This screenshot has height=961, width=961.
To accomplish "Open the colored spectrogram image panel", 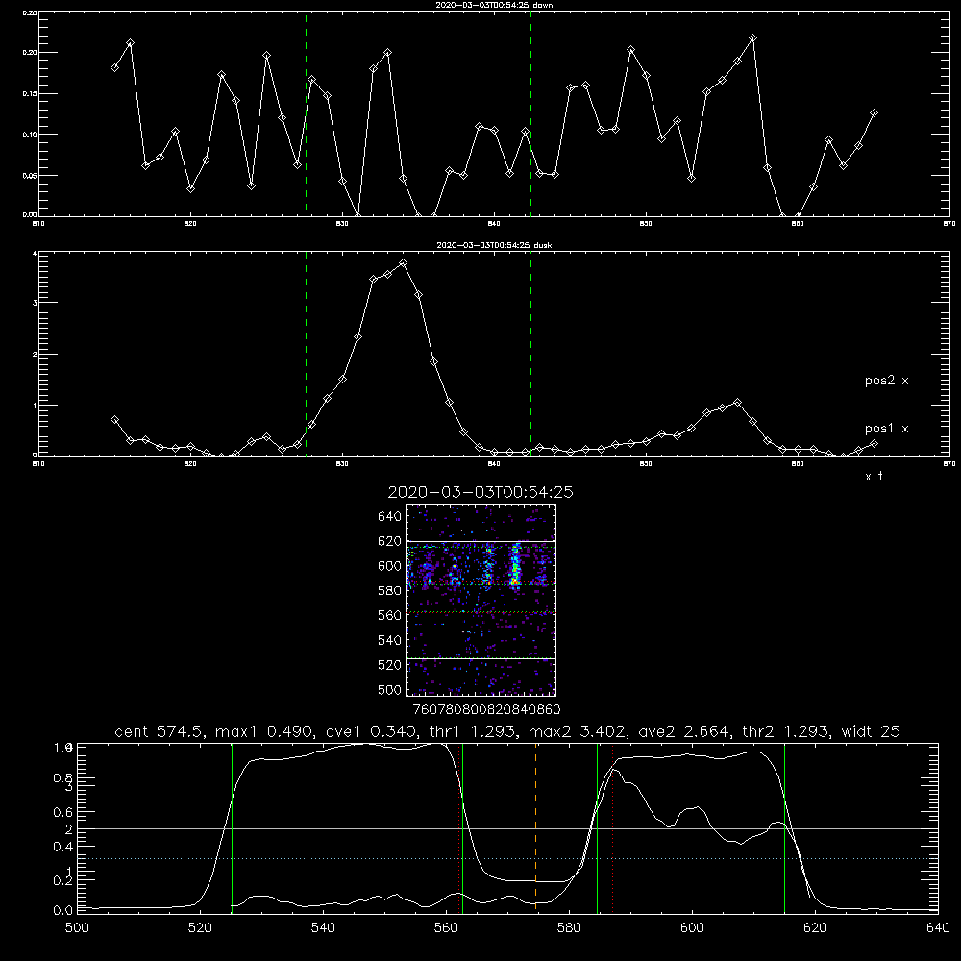I will tap(481, 600).
